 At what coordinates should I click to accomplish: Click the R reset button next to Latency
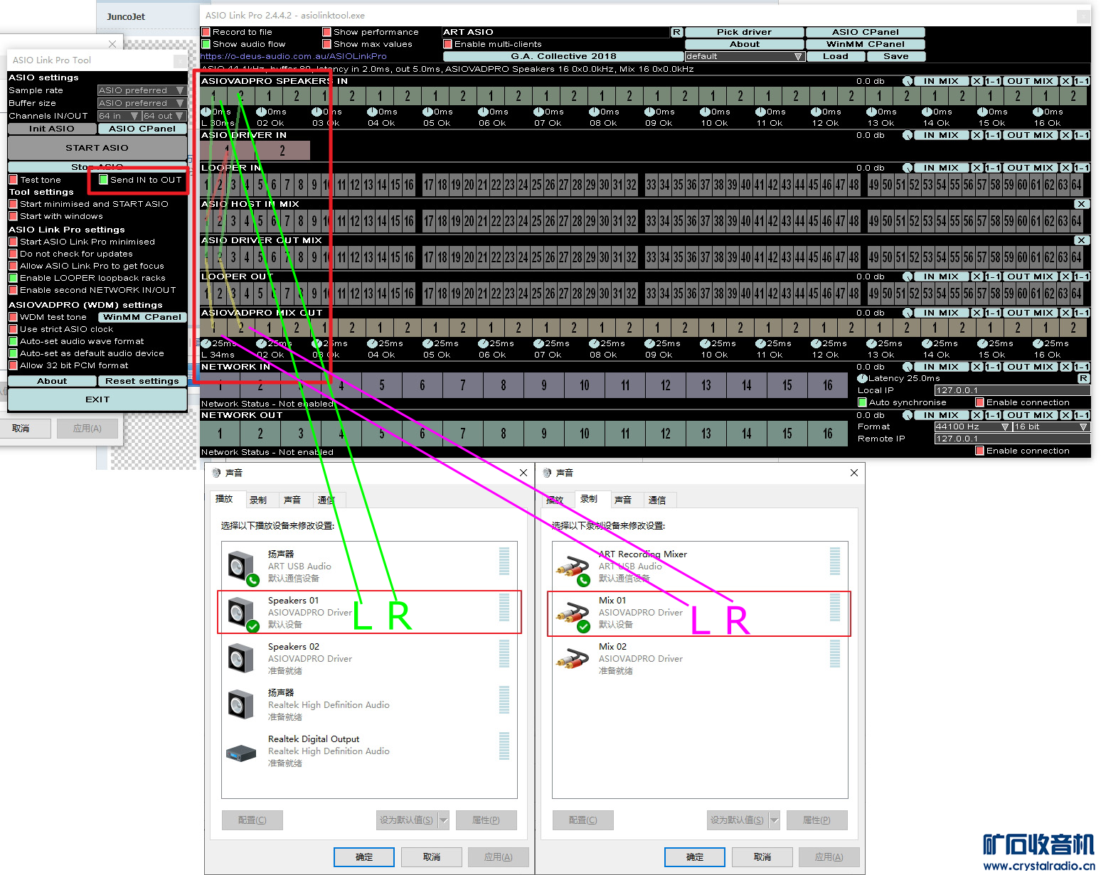[x=1084, y=378]
